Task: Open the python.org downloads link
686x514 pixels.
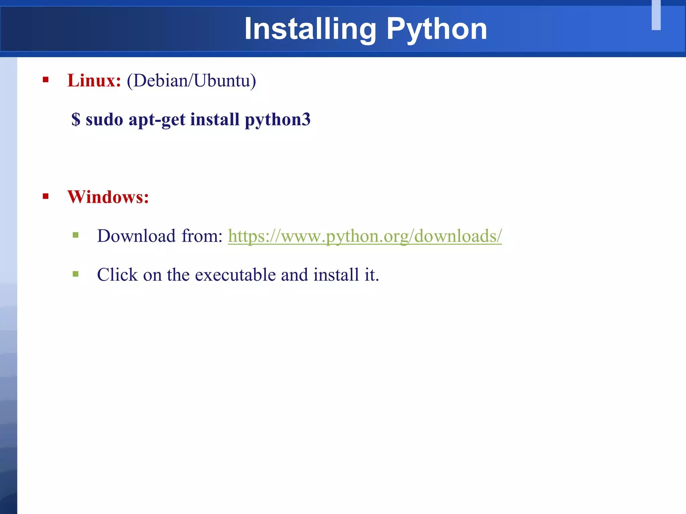Action: pyautogui.click(x=365, y=236)
